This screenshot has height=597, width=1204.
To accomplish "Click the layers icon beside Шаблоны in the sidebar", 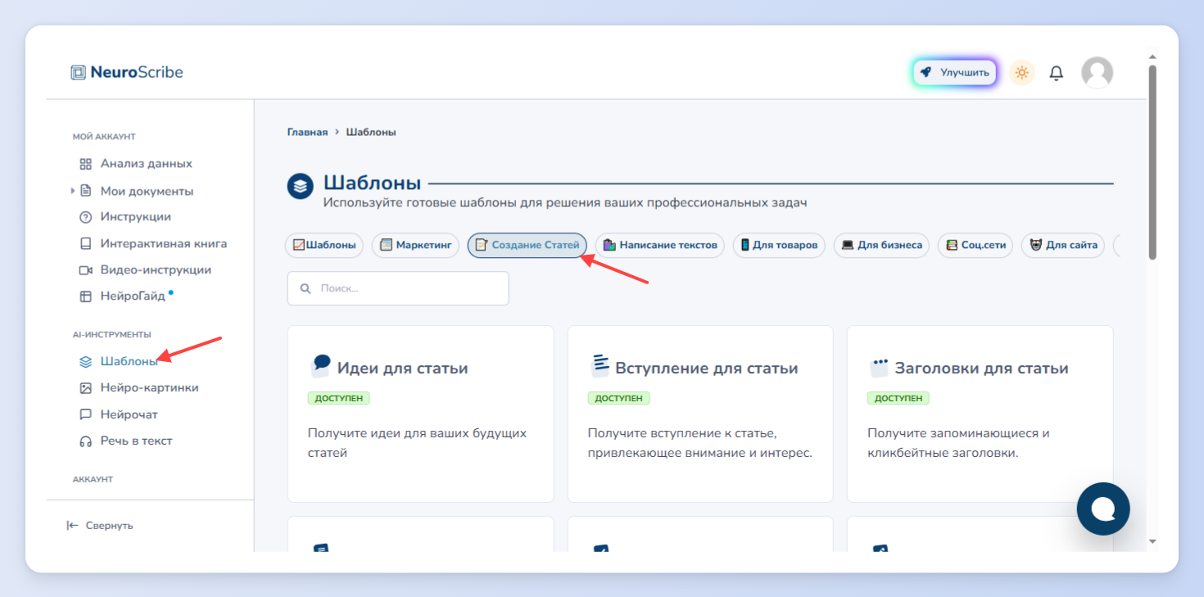I will (x=85, y=361).
